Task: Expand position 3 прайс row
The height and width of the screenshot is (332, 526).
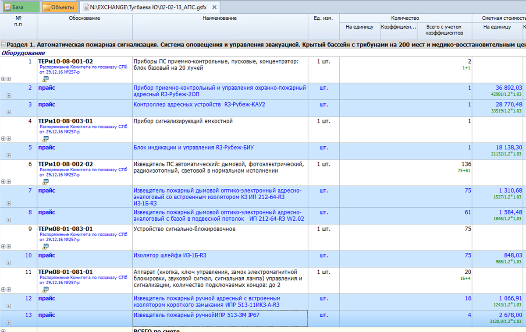Action: pos(8,112)
